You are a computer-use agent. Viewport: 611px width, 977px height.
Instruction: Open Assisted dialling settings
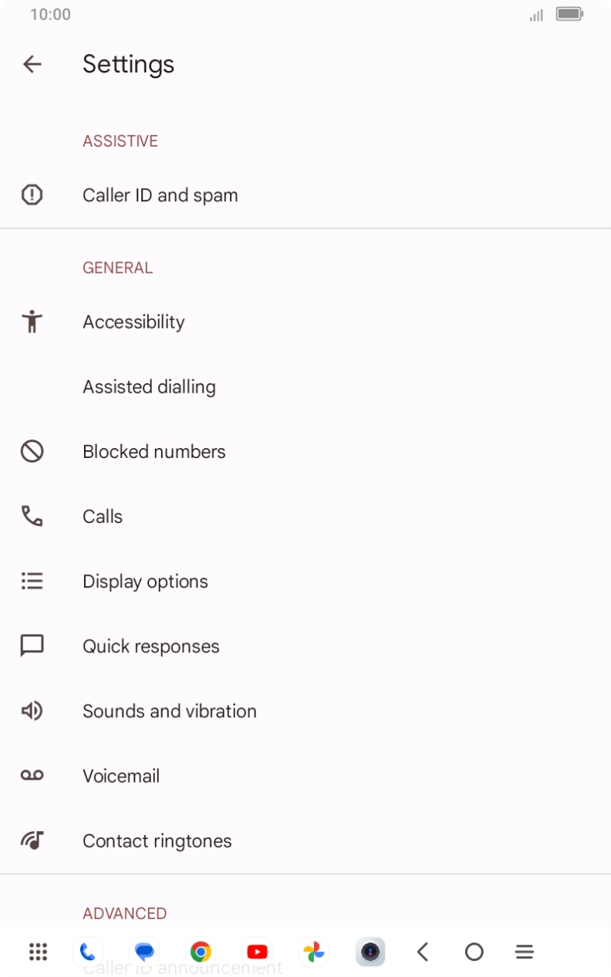(x=149, y=386)
